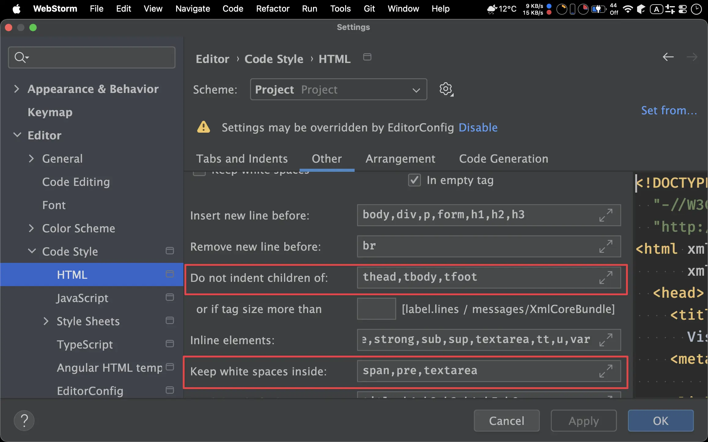The width and height of the screenshot is (708, 442).
Task: Switch to the Arrangement tab
Action: coord(400,159)
